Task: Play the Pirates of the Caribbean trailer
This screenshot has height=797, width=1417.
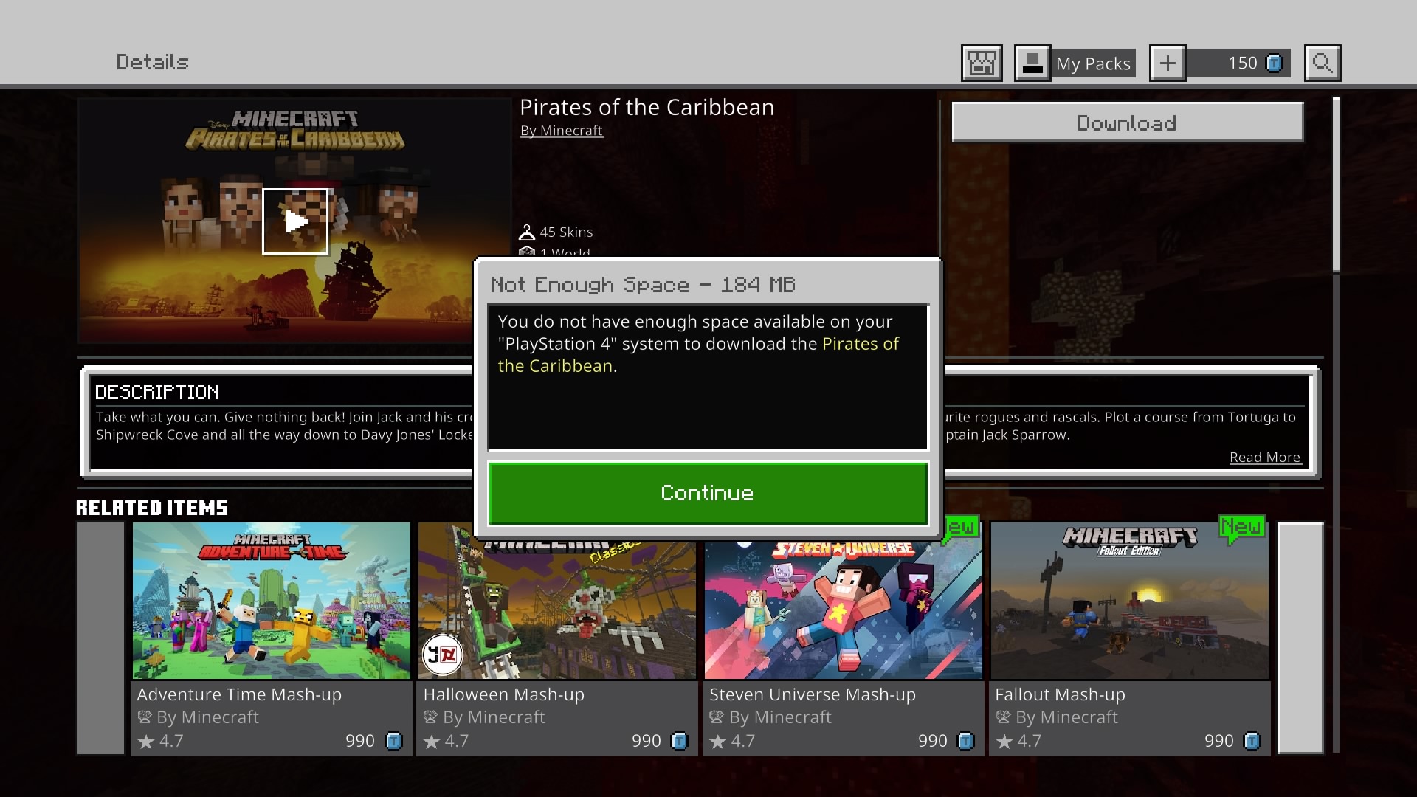Action: point(295,221)
